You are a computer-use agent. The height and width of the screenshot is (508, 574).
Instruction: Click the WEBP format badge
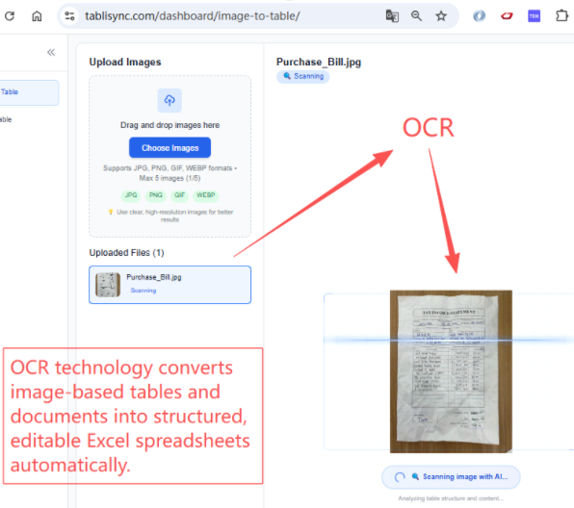click(x=206, y=195)
